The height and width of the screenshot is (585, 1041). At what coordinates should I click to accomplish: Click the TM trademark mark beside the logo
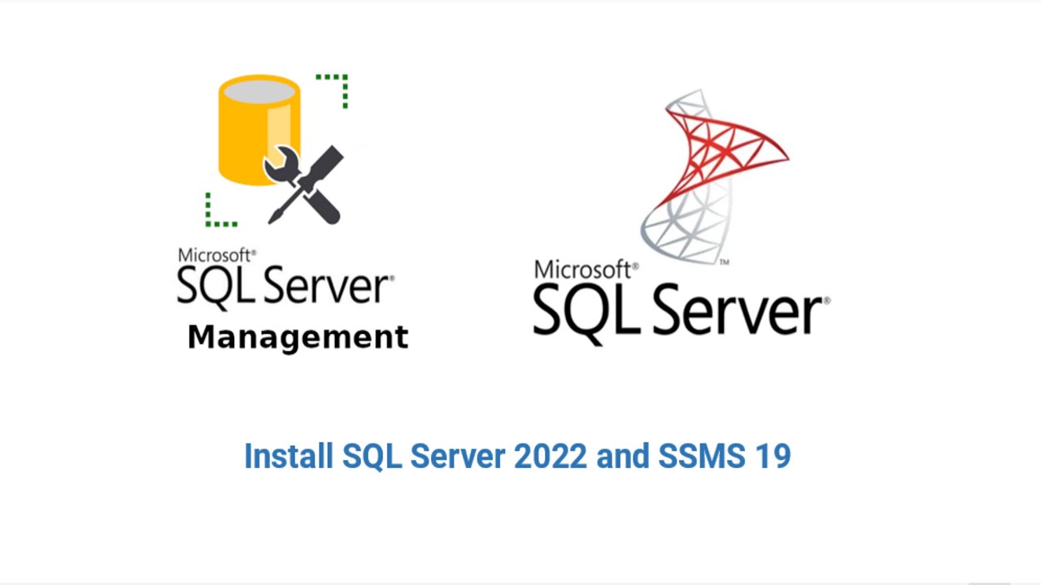point(726,260)
